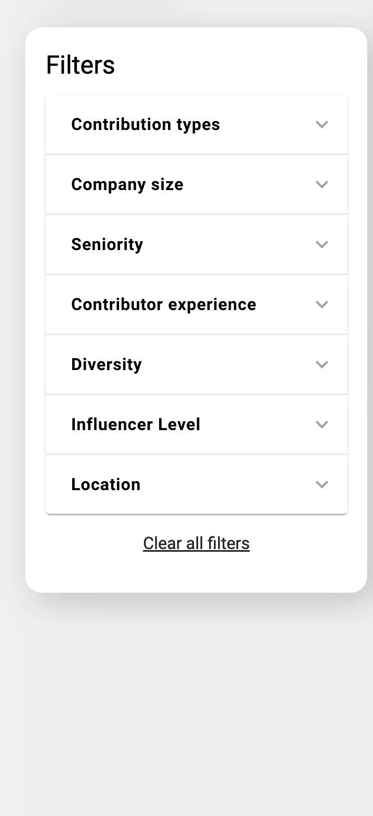The height and width of the screenshot is (816, 373).
Task: Expand the Influencer Level label
Action: click(135, 425)
